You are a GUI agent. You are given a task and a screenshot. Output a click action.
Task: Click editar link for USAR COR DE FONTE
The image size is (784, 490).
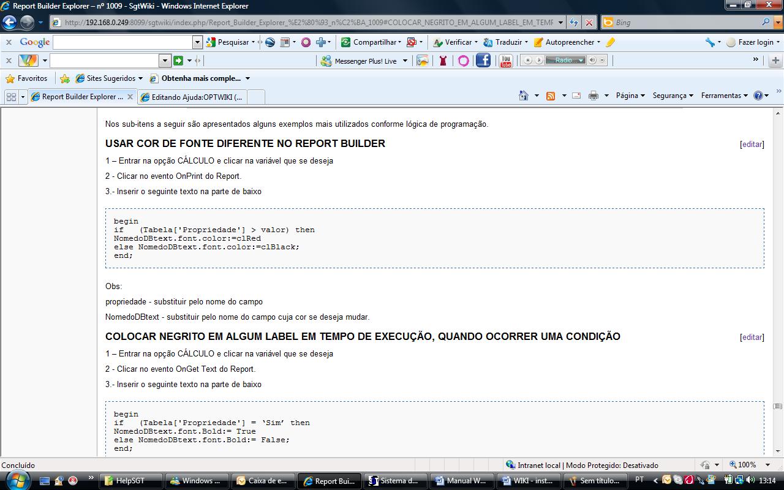point(752,145)
